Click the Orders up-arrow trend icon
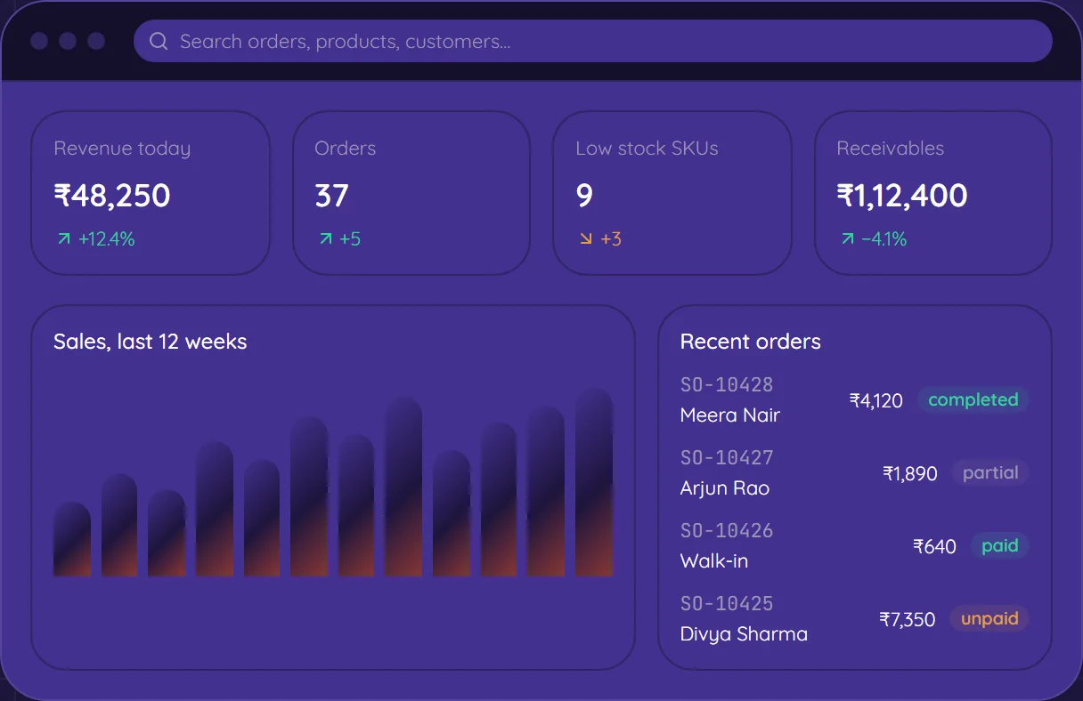This screenshot has height=701, width=1083. click(325, 238)
